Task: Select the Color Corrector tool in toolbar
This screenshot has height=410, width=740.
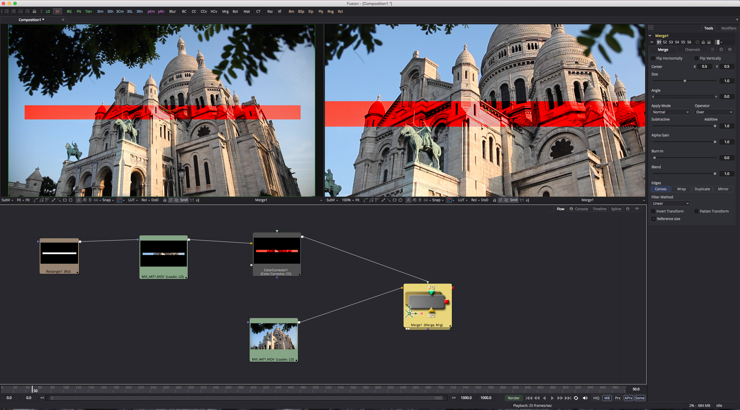Action: [194, 11]
